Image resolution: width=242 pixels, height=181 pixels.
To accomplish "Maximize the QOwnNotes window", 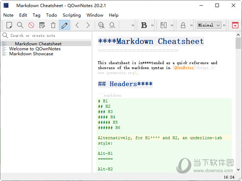I will (217, 5).
